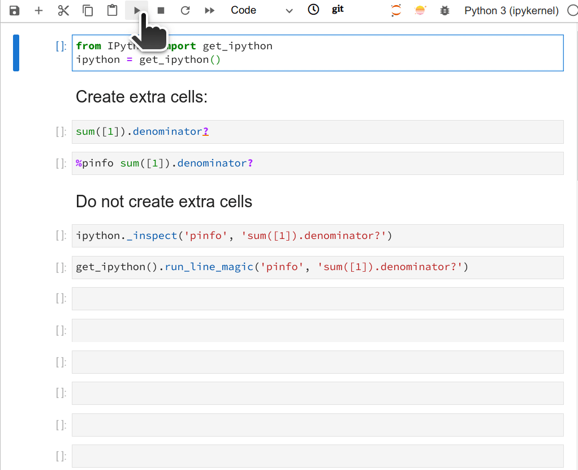Save the notebook with the disk icon
This screenshot has height=470, width=578.
click(x=15, y=10)
